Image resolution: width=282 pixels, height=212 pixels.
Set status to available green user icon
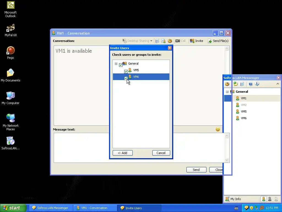point(264,199)
